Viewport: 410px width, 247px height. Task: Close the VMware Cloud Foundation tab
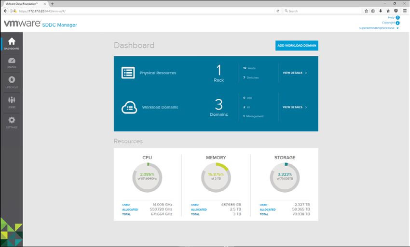click(x=45, y=4)
